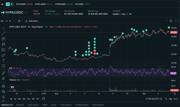Select the ruler measure tool
The image size is (180, 107).
[3, 73]
